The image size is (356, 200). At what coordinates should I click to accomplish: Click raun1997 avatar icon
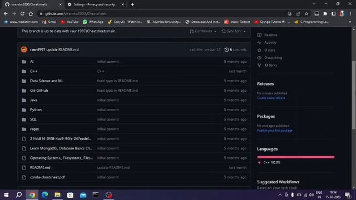(x=24, y=49)
